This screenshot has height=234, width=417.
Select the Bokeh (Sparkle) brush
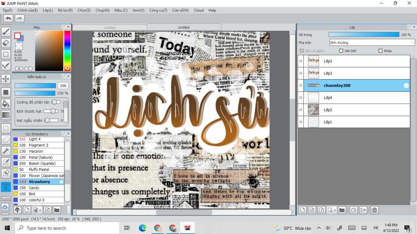coord(39,163)
